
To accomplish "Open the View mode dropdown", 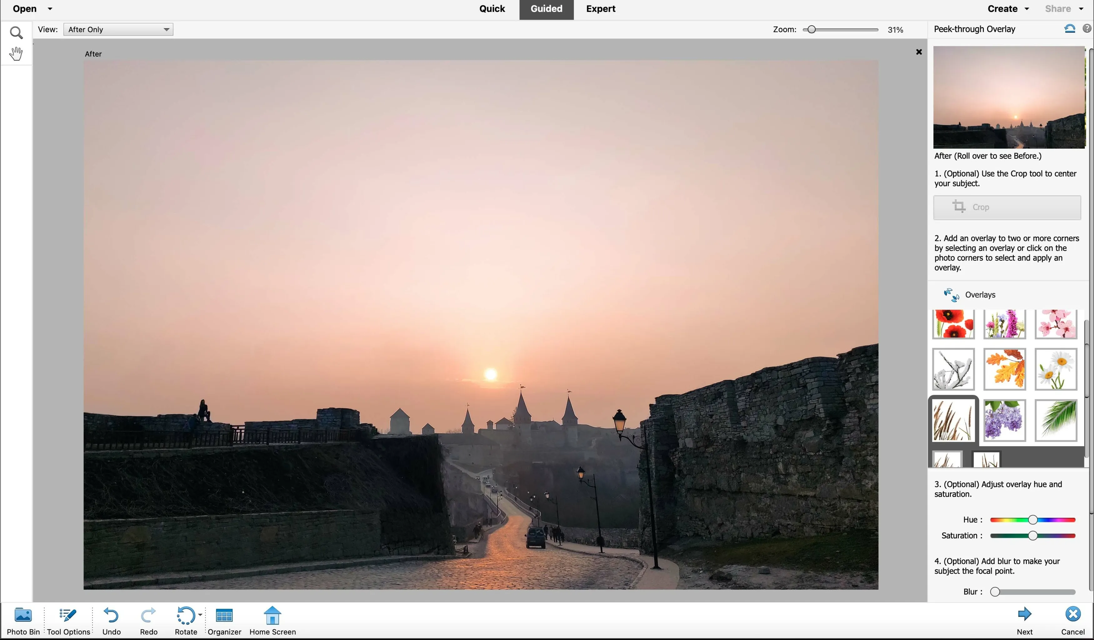I will (x=118, y=29).
